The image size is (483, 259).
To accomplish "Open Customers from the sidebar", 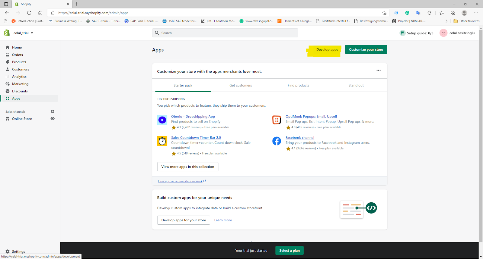I will 21,69.
